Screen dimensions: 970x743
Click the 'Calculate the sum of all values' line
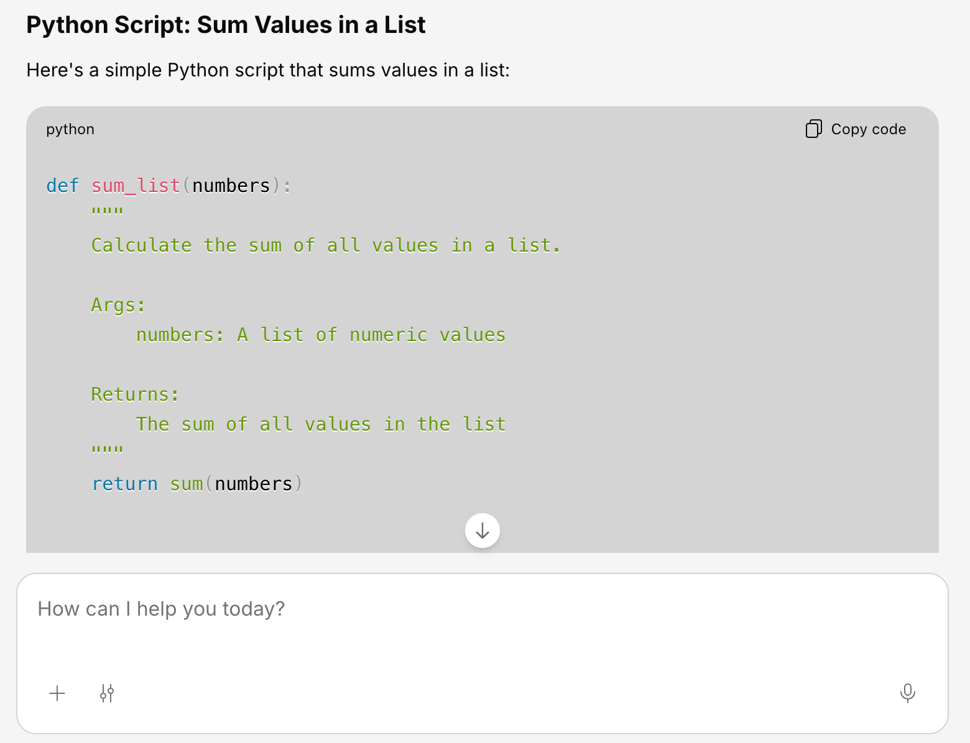pyautogui.click(x=326, y=245)
